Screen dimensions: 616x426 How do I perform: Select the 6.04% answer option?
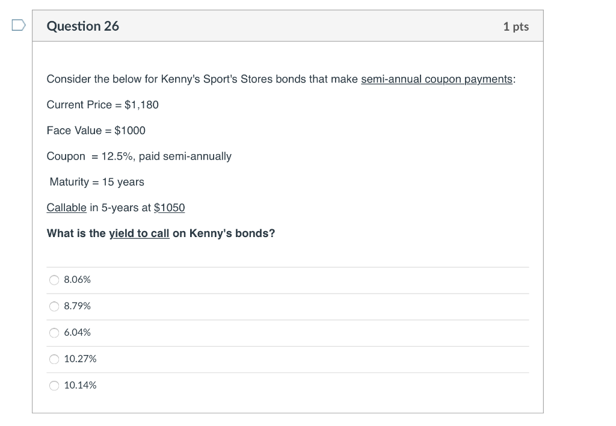click(54, 333)
